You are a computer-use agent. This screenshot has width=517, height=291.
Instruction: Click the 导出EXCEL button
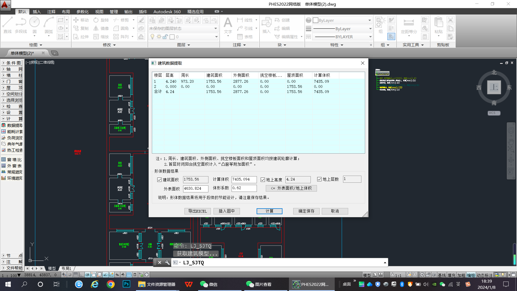pyautogui.click(x=197, y=211)
